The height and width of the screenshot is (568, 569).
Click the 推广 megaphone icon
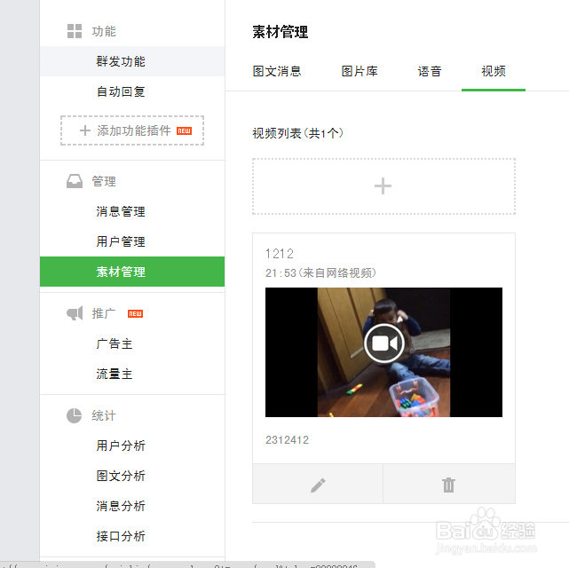click(x=75, y=313)
